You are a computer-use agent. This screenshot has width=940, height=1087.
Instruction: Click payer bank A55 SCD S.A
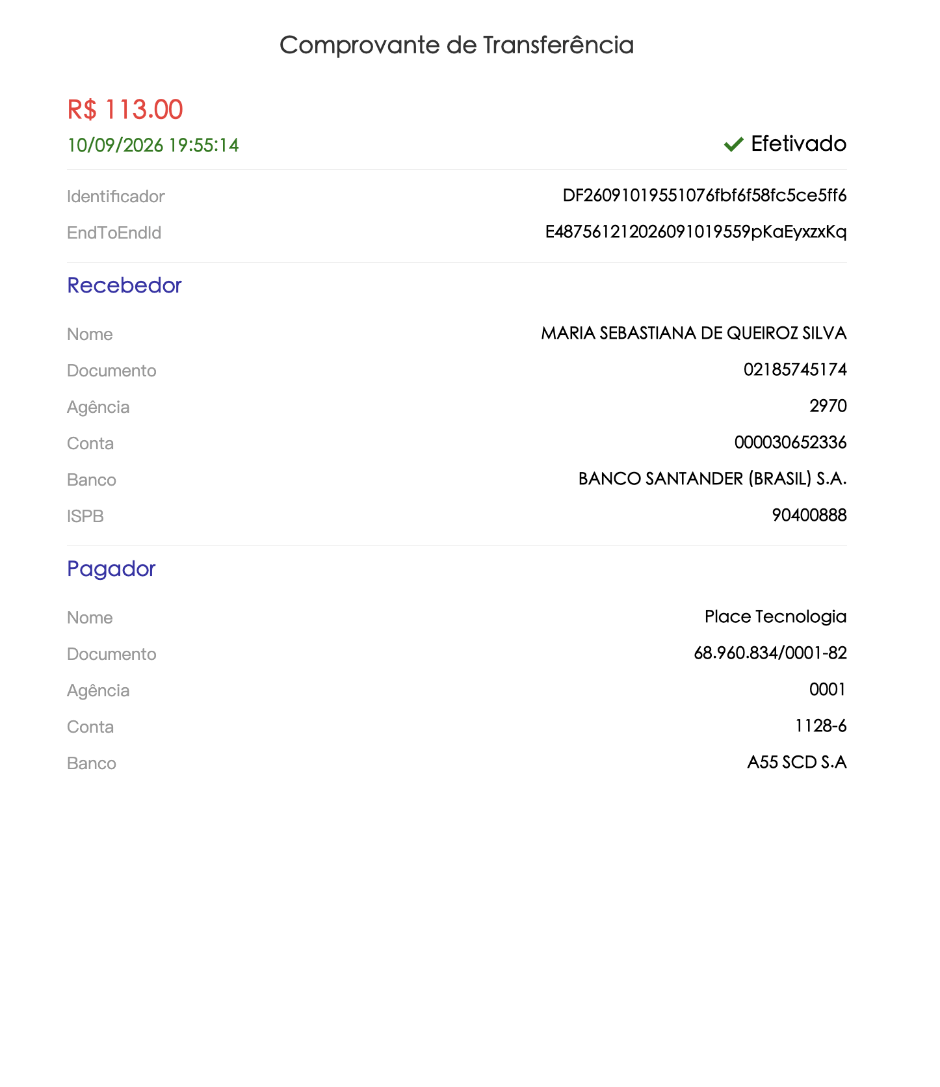point(797,763)
